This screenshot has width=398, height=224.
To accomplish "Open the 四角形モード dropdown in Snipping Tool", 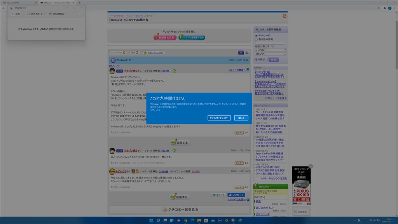I will (36, 14).
